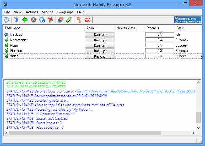Click the 'Calculating data size...' log line
205x146 pixels.
coord(37,100)
